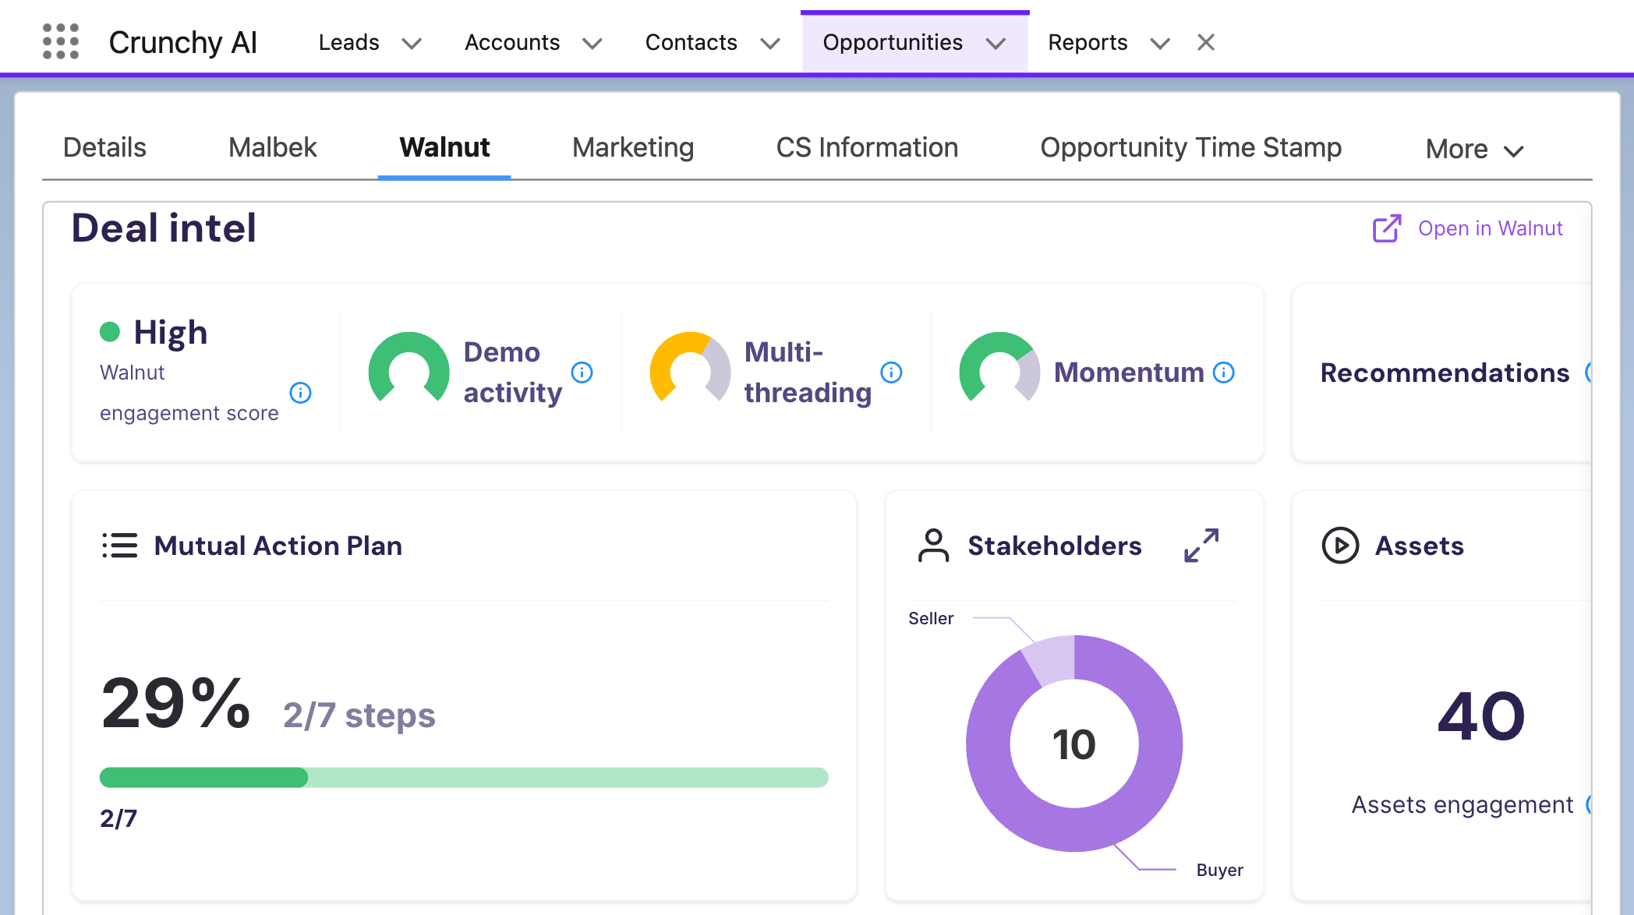This screenshot has height=915, width=1634.
Task: Click the Deal intel heading
Action: (x=164, y=228)
